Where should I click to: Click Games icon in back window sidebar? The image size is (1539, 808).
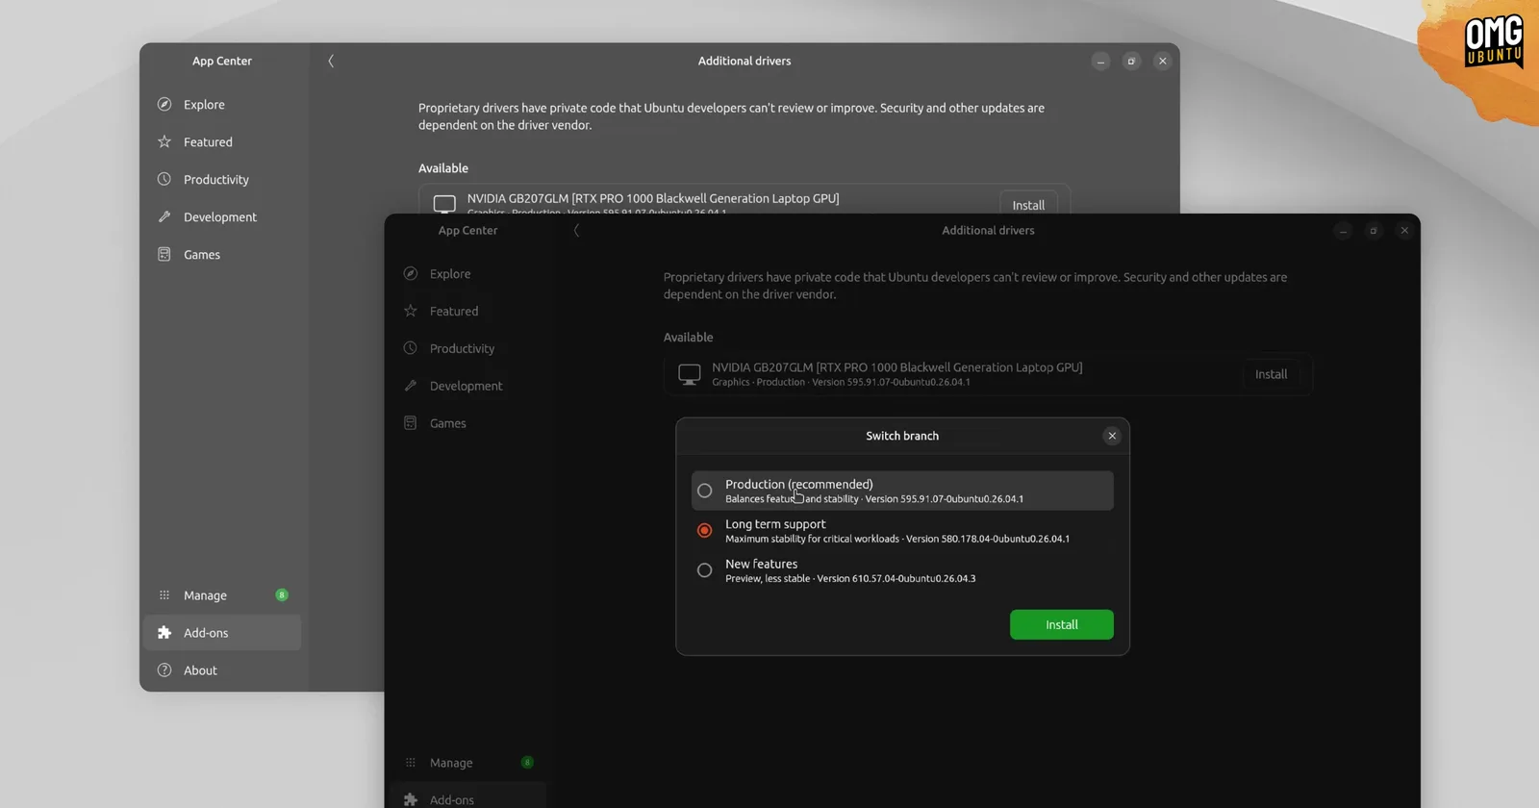[x=164, y=254]
